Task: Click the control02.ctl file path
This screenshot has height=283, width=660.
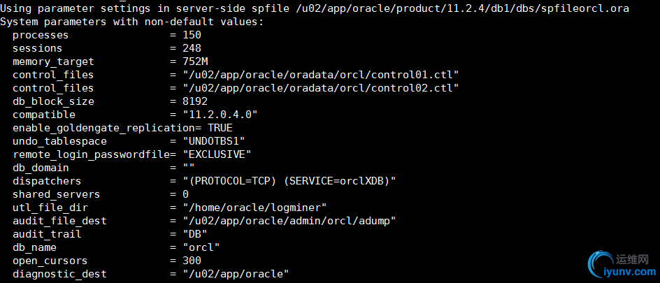Action: point(320,88)
